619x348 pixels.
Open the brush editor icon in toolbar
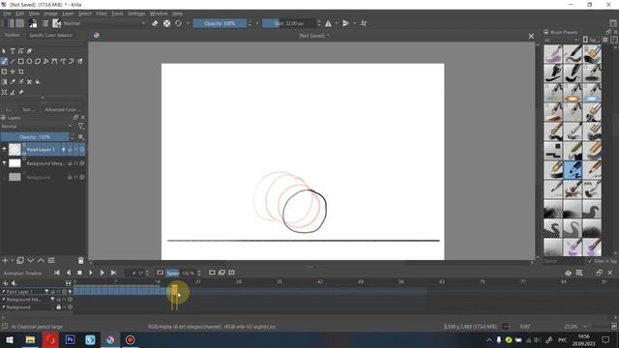tap(45, 23)
